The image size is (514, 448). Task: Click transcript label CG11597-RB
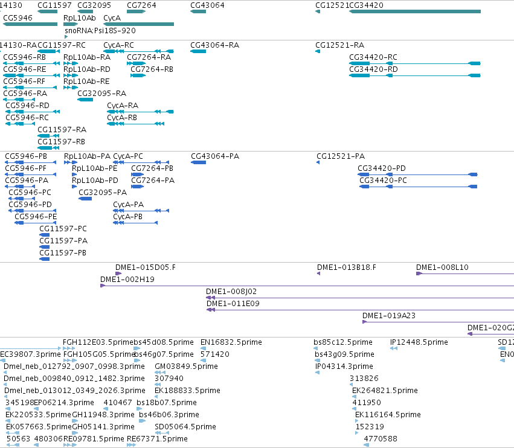(x=61, y=142)
